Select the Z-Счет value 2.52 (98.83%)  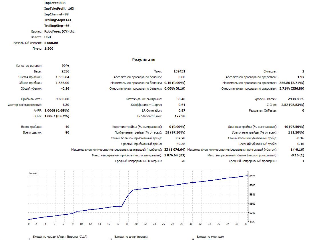tap(293, 105)
